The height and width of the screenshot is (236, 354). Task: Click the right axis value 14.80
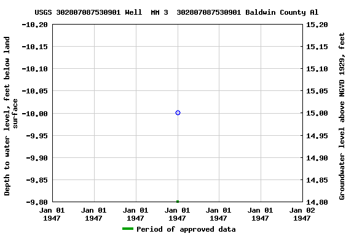[317, 202]
